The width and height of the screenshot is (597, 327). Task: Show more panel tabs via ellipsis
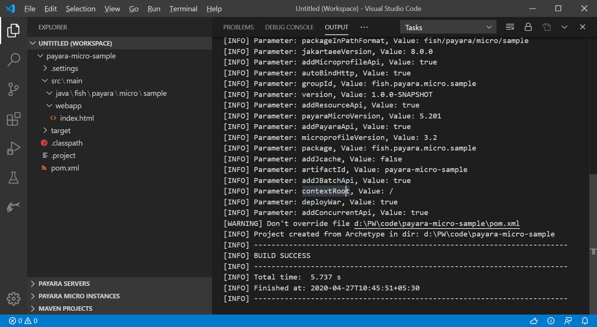[364, 27]
